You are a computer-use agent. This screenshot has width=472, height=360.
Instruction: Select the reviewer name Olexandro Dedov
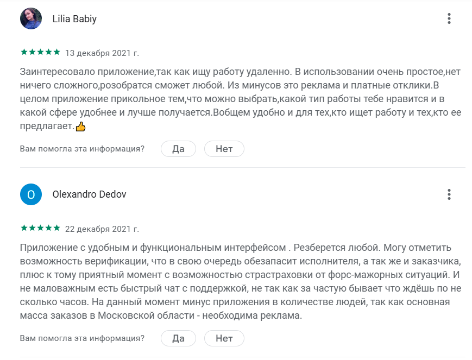click(x=89, y=193)
